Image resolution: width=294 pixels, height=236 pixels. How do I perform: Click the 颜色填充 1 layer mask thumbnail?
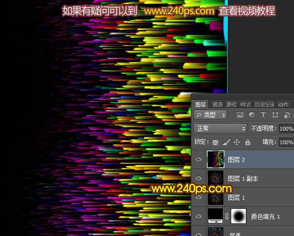239,216
